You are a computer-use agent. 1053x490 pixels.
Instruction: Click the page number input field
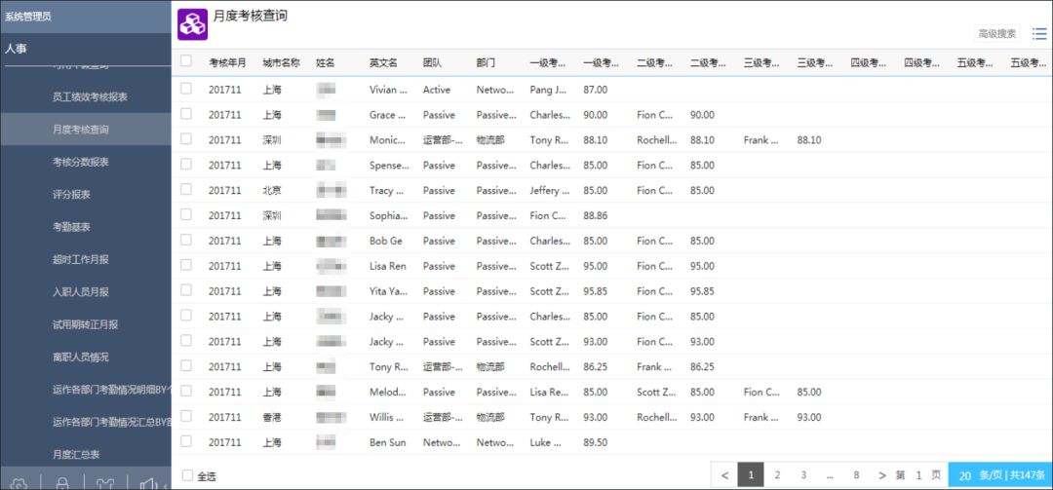(x=918, y=475)
